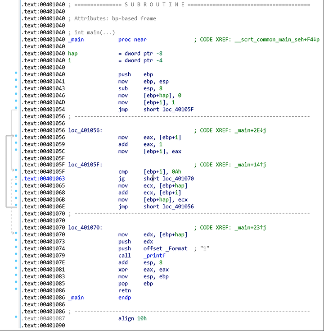Follow the _main+14 code xref
The image size is (324, 331).
click(x=250, y=165)
